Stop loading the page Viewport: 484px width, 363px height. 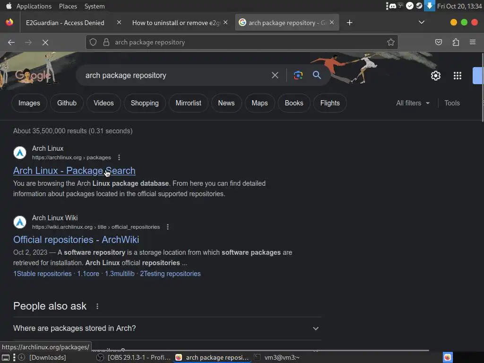tap(45, 42)
